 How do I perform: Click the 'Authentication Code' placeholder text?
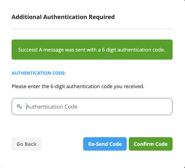(x=52, y=107)
